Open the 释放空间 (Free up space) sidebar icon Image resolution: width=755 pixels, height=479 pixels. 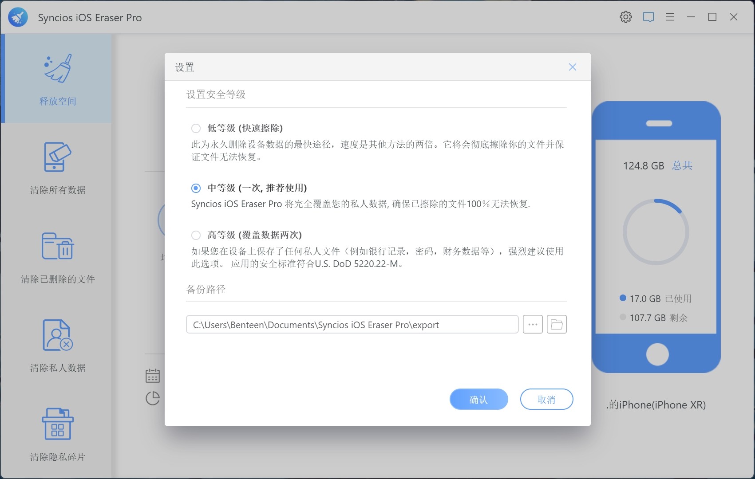[x=58, y=69]
